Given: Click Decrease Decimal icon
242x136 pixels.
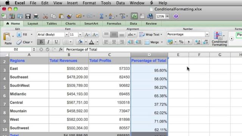Looking at the screenshot, I should coord(205,42).
